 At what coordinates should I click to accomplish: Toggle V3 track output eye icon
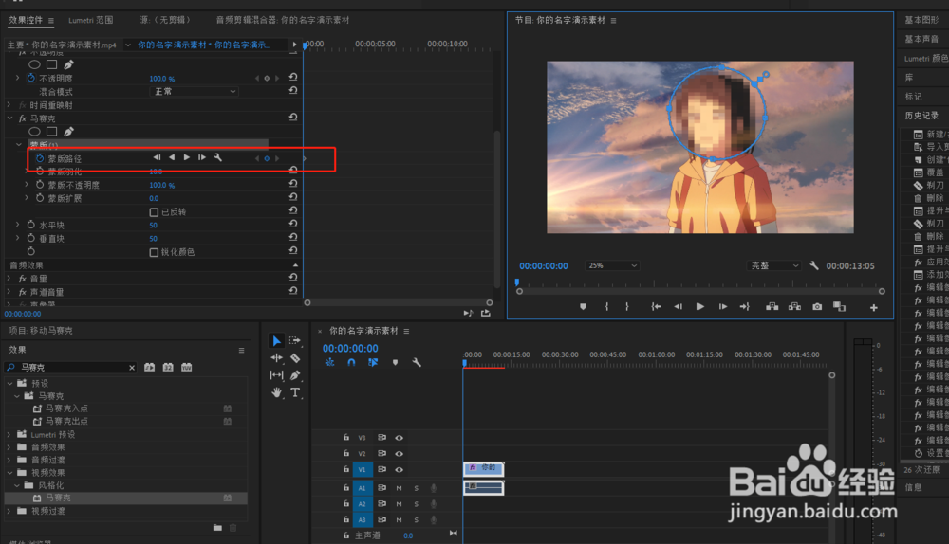pos(399,438)
